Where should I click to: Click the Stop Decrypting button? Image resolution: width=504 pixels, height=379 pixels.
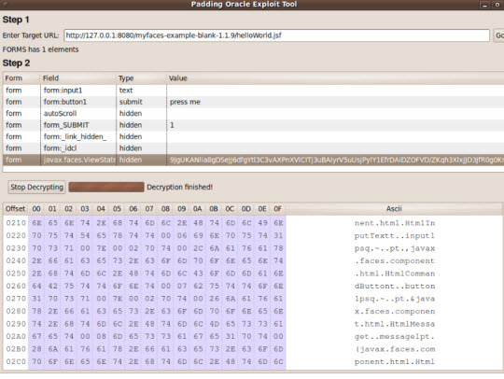tap(36, 187)
